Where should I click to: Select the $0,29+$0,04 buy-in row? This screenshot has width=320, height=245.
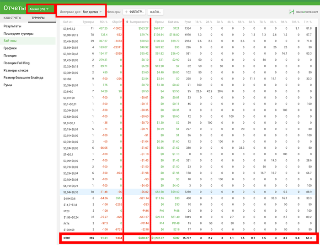click(187, 173)
